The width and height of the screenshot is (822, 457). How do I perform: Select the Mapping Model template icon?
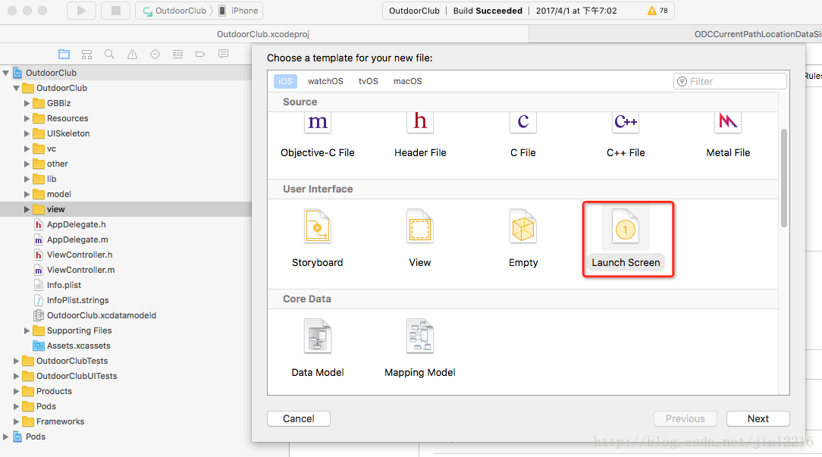click(420, 336)
